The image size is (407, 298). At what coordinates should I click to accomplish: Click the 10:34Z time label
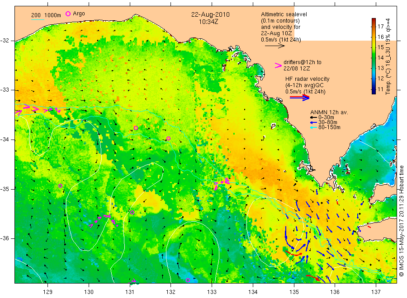point(208,22)
